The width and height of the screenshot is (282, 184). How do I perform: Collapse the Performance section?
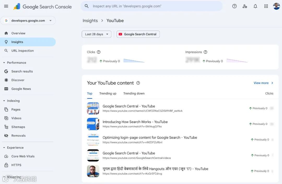4,63
